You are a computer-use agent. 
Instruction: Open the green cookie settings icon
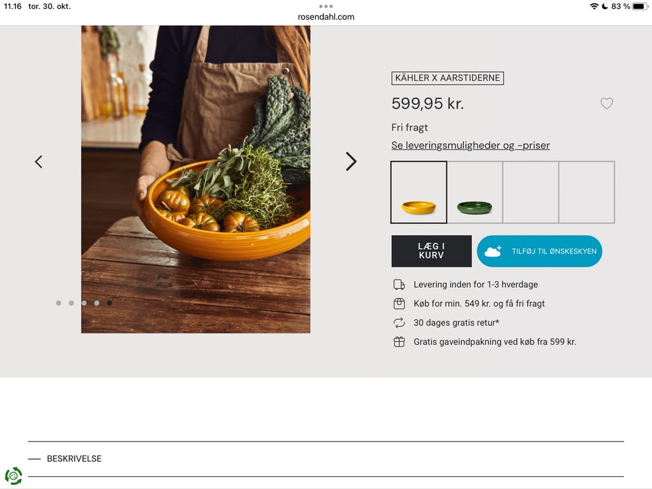pyautogui.click(x=14, y=475)
